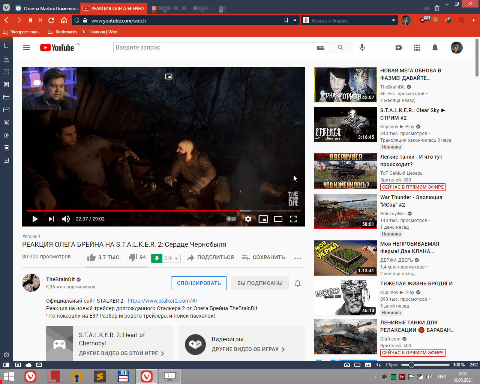This screenshot has width=480, height=384.
Task: Play the video
Action: click(x=35, y=219)
